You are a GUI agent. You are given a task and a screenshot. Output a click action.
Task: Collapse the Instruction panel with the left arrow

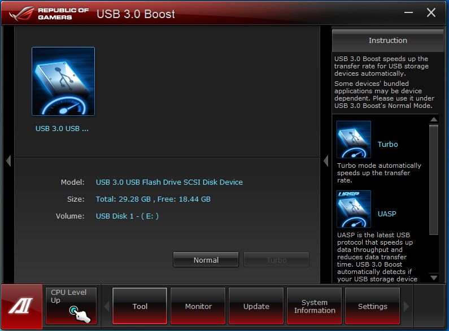click(326, 161)
